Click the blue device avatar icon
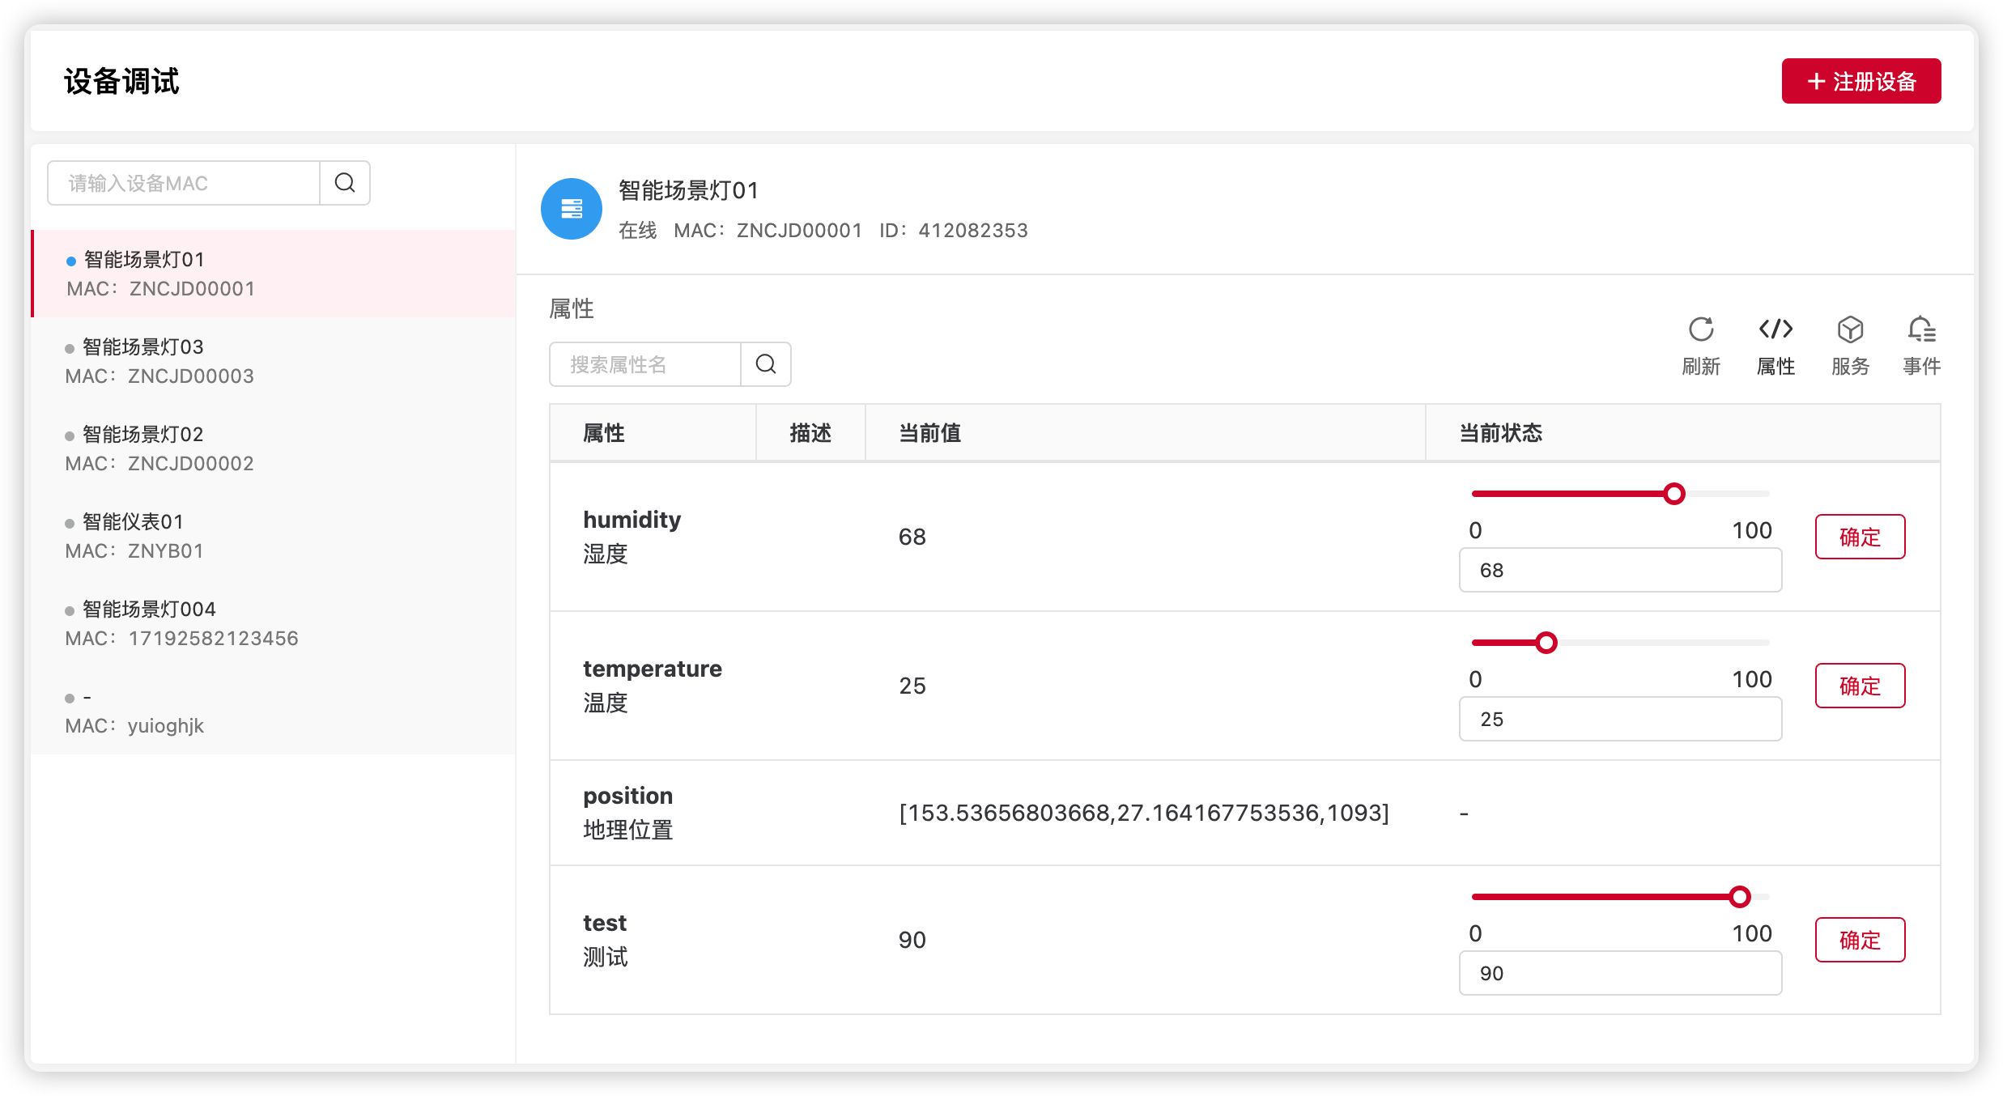 (x=572, y=209)
